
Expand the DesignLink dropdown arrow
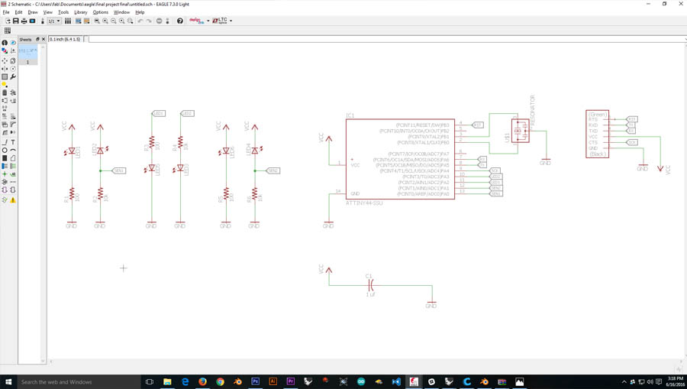point(208,21)
